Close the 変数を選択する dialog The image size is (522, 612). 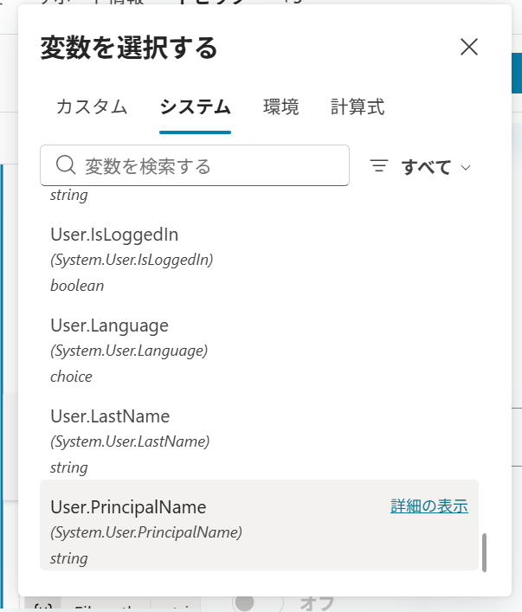click(x=469, y=48)
